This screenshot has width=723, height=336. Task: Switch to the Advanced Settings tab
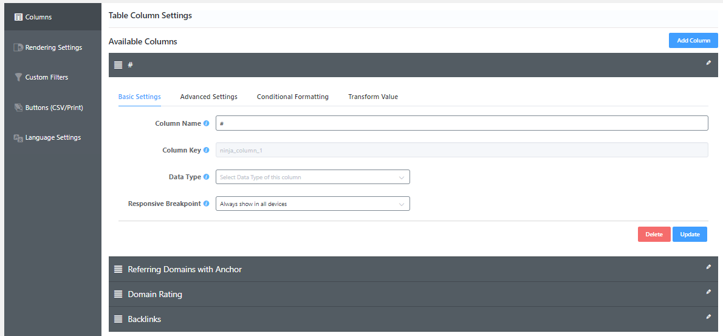[x=209, y=97]
